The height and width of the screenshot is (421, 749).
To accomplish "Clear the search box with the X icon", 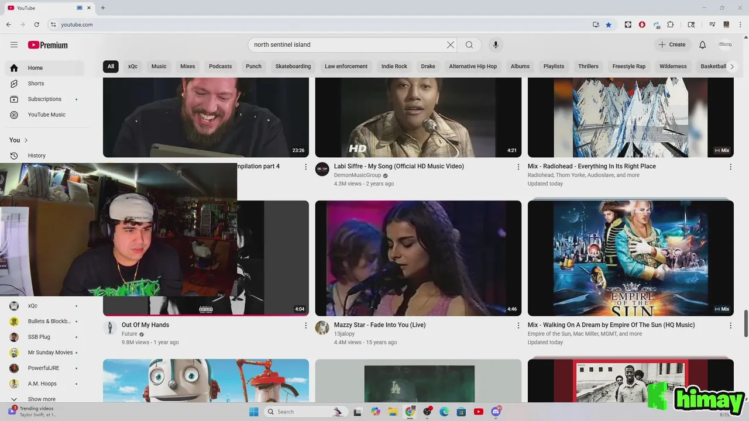I will 451,45.
